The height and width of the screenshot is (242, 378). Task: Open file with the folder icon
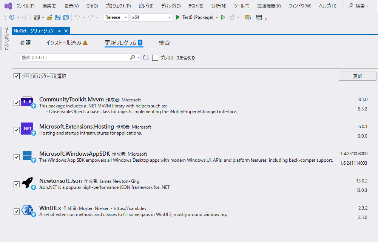coord(49,17)
